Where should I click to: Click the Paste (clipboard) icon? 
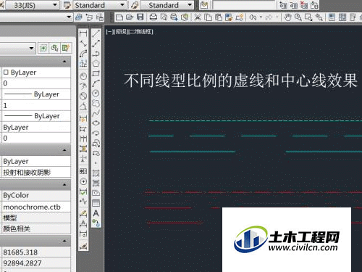(219, 17)
